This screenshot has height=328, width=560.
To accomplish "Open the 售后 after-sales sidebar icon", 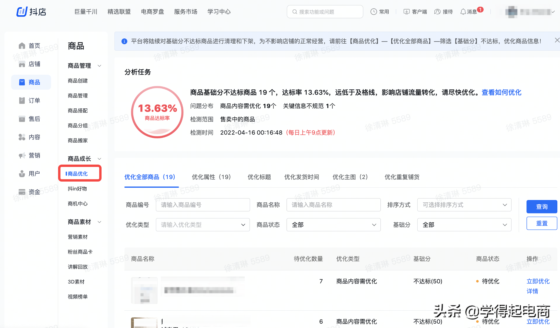I will tap(22, 119).
